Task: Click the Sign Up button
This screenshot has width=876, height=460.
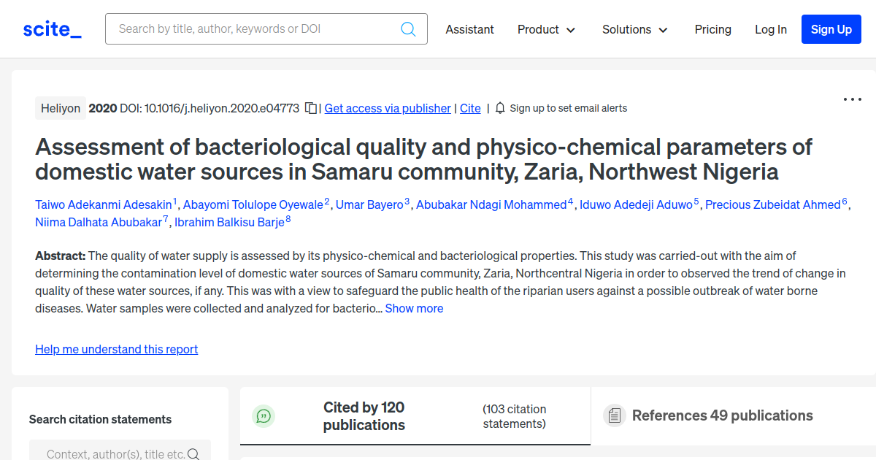Action: click(831, 29)
